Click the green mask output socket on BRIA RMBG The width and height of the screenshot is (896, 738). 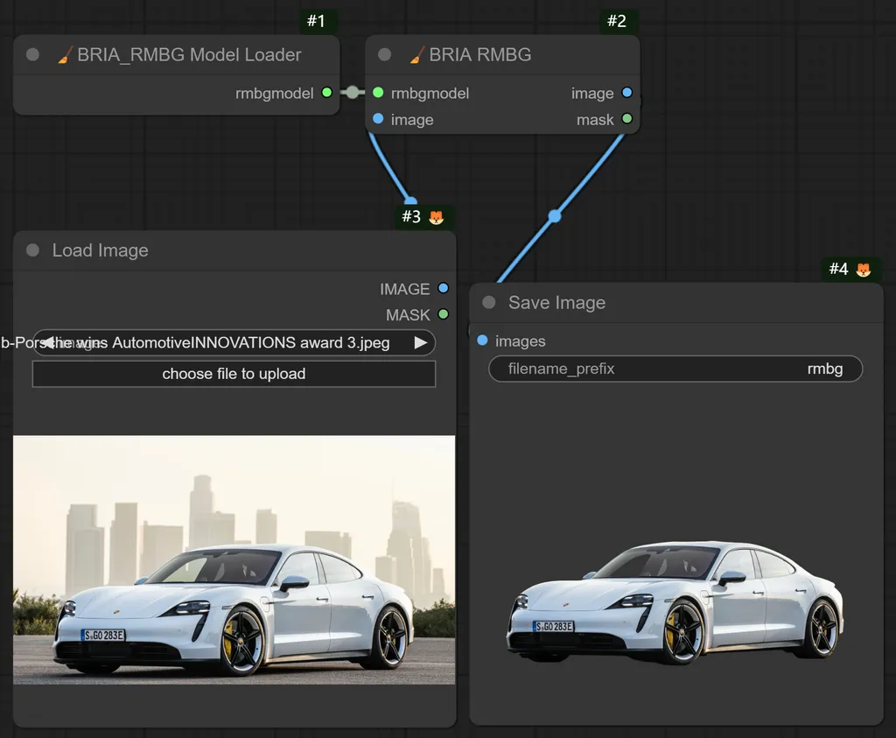(628, 119)
